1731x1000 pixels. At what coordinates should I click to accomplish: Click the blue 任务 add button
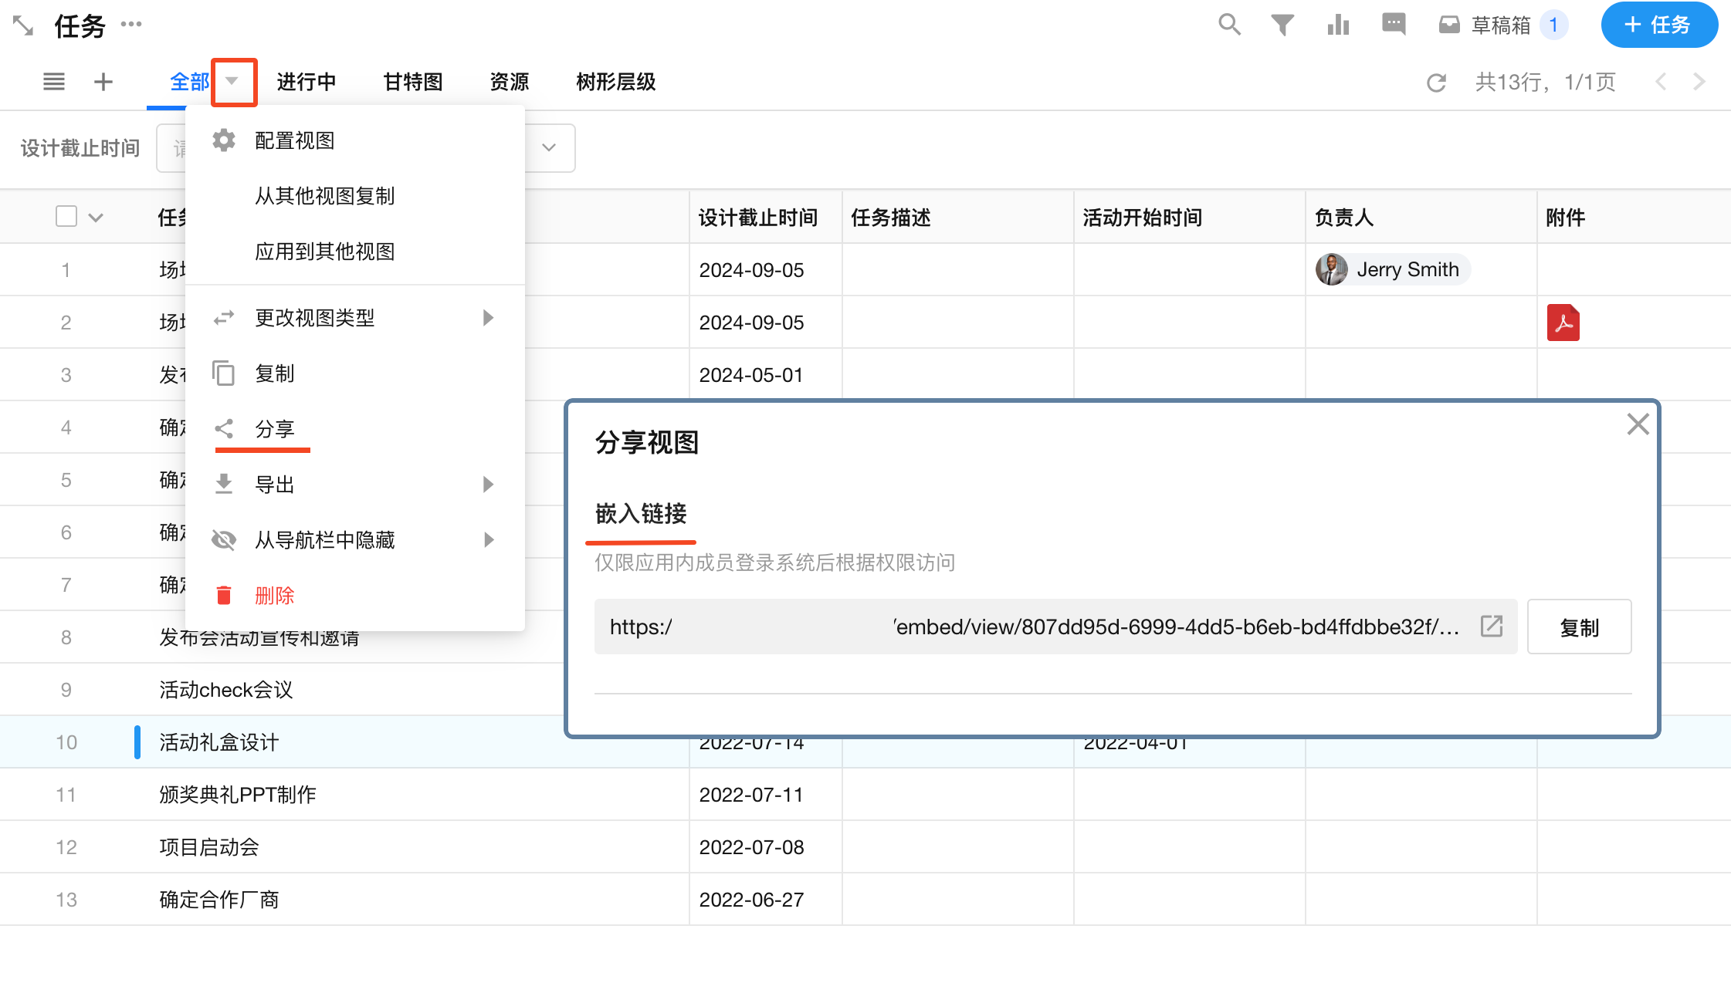(1658, 25)
